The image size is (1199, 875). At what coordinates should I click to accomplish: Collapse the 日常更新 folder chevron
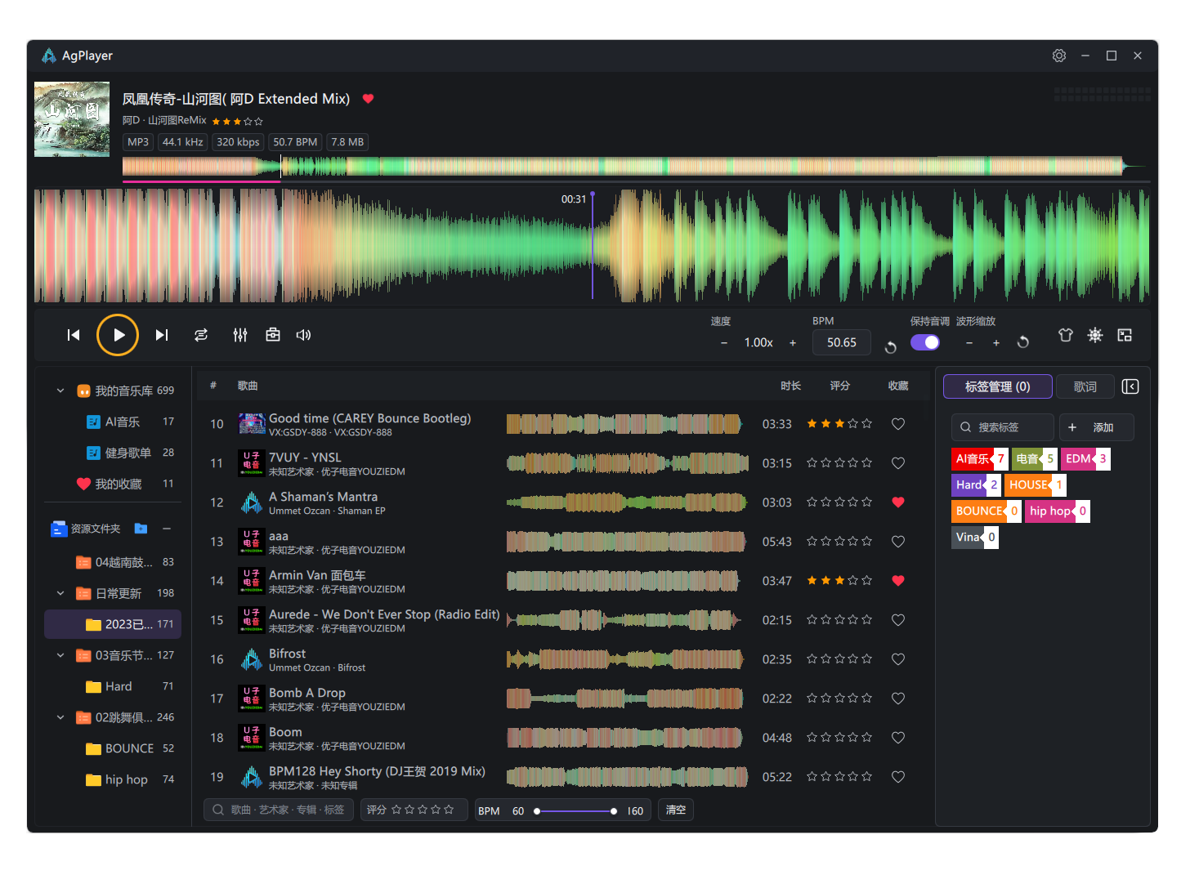click(x=60, y=593)
